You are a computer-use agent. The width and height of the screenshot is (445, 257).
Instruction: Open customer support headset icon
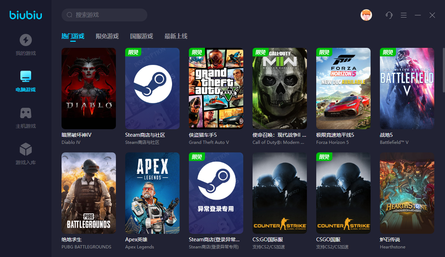[x=389, y=15]
